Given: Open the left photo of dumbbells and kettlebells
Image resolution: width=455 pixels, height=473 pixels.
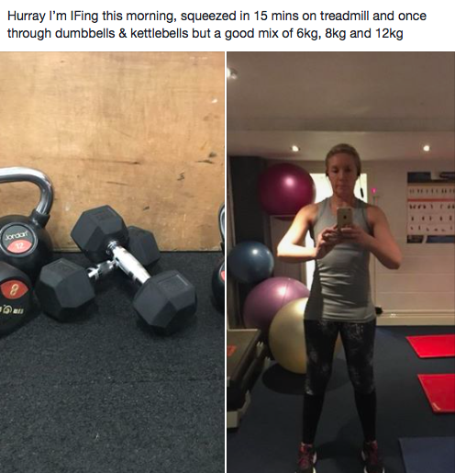Looking at the screenshot, I should point(112,263).
